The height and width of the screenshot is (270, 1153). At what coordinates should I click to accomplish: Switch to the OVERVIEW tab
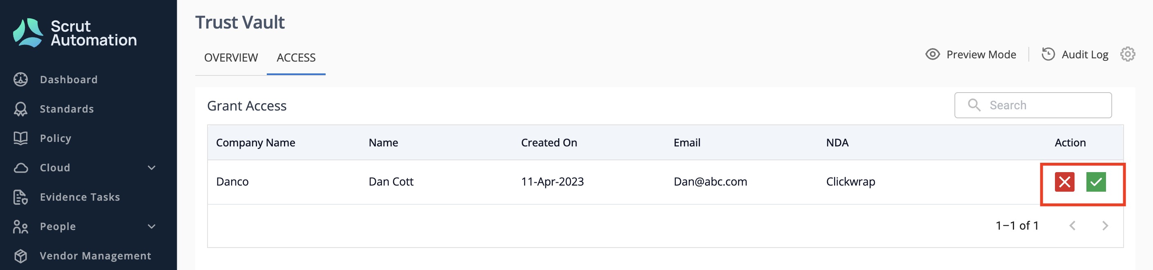(x=231, y=58)
